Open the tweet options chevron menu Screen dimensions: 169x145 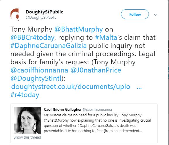click(156, 15)
